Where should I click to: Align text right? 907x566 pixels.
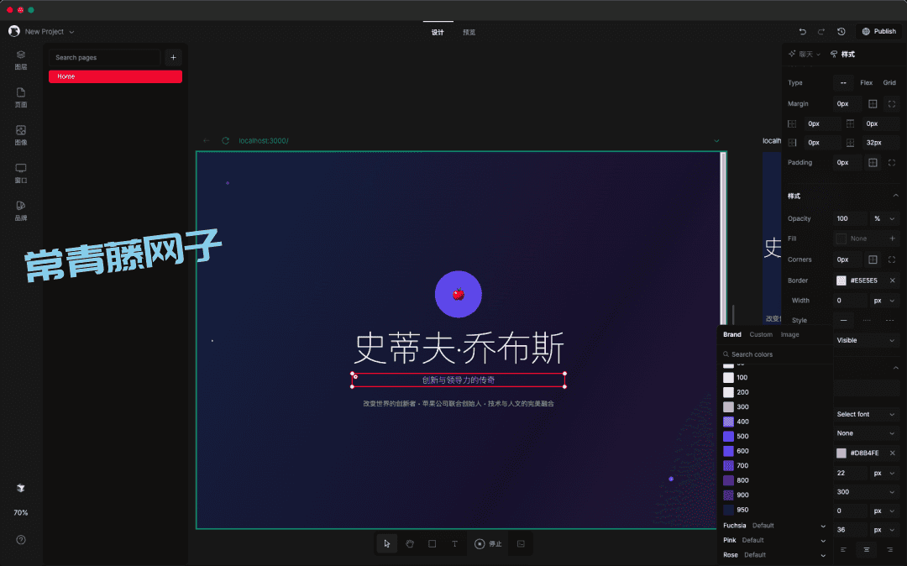coord(889,549)
